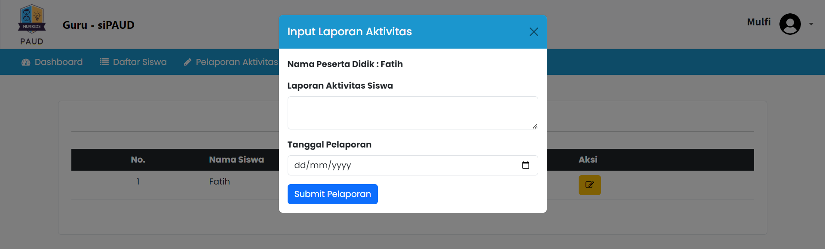Viewport: 825px width, 249px height.
Task: Expand the profile menu caret at top right
Action: pyautogui.click(x=812, y=24)
